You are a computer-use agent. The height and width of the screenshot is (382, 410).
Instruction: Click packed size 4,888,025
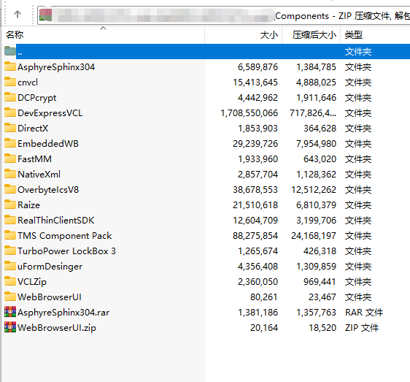pyautogui.click(x=316, y=83)
